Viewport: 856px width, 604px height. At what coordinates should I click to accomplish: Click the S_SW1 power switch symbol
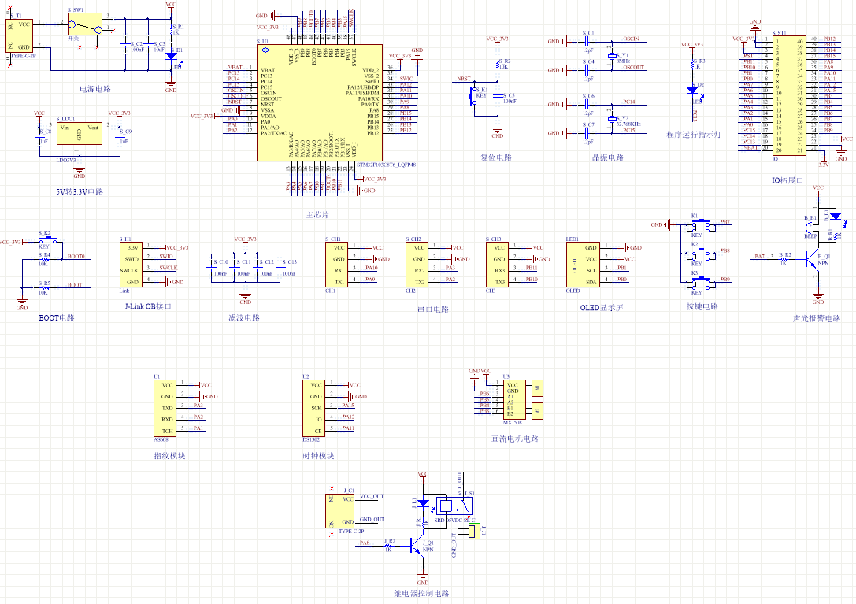point(84,24)
